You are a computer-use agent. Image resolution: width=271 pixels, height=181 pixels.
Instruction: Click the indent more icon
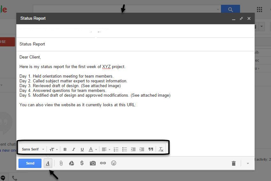[142, 150]
